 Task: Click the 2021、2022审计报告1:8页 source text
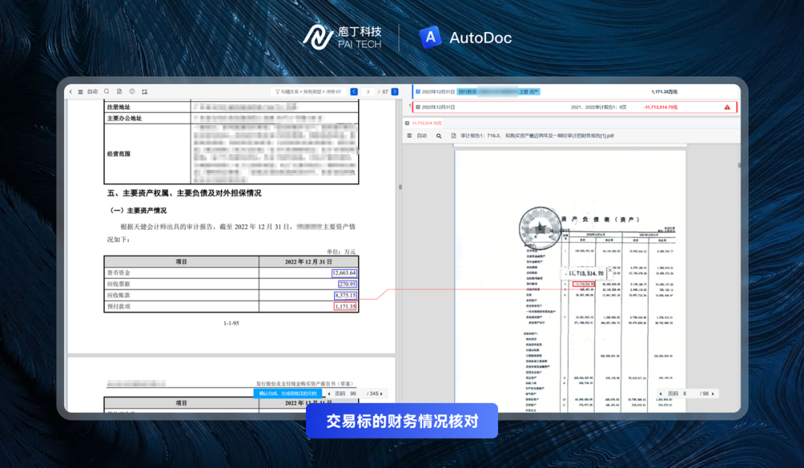point(599,107)
